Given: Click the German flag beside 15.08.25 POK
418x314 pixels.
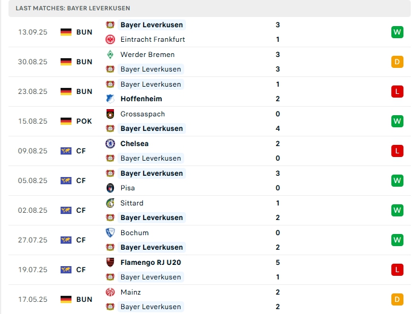Looking at the screenshot, I should point(66,121).
